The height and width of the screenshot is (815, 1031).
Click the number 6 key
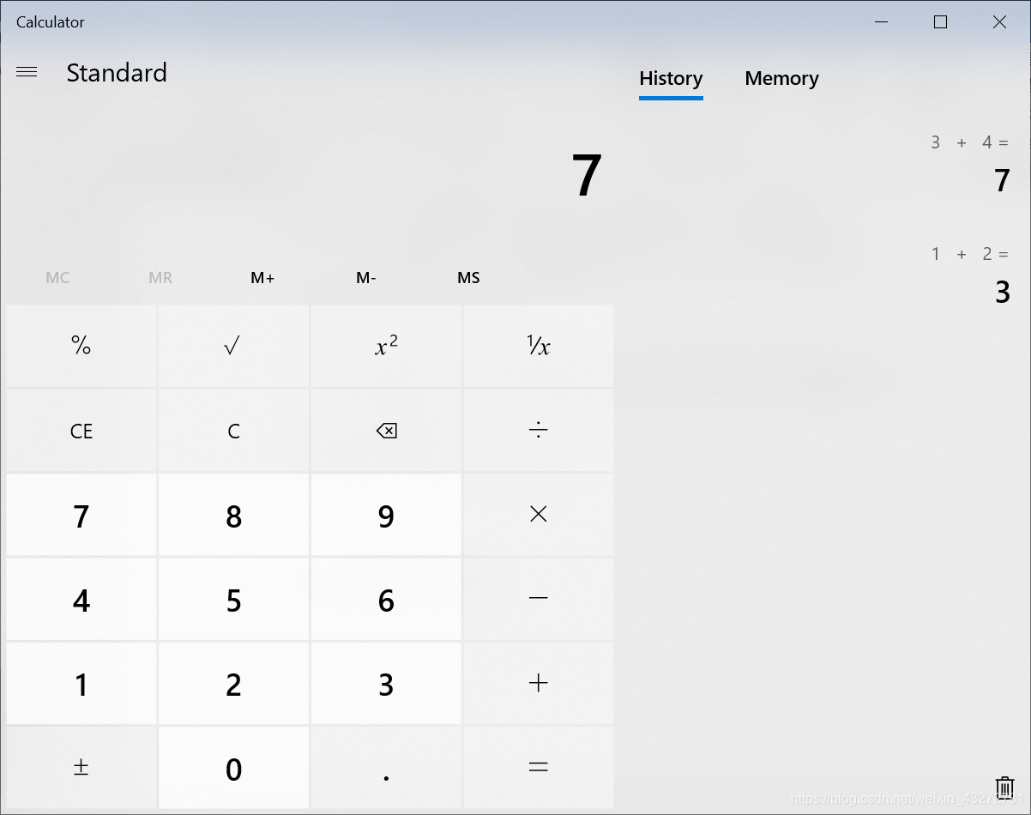click(386, 598)
